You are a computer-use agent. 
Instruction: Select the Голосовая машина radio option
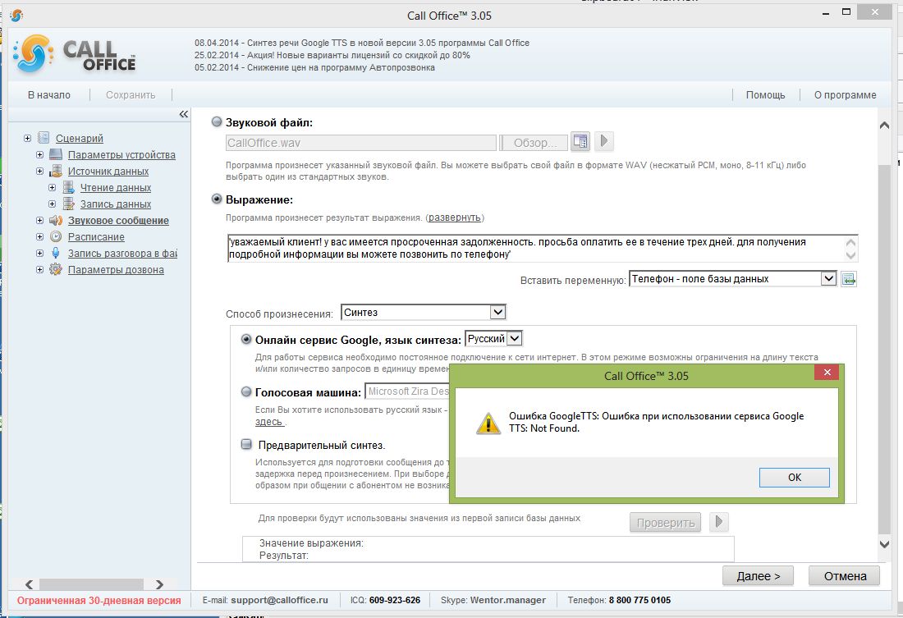coord(247,391)
